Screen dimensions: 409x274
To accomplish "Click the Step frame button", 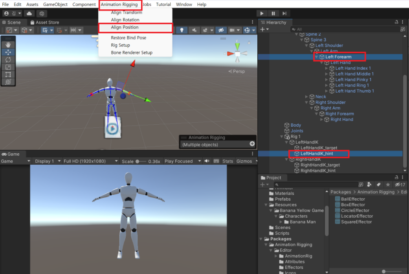I will (x=284, y=13).
